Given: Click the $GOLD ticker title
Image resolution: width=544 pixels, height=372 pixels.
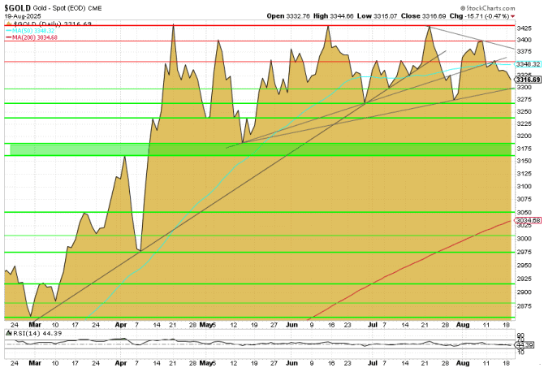Looking at the screenshot, I should pyautogui.click(x=18, y=8).
